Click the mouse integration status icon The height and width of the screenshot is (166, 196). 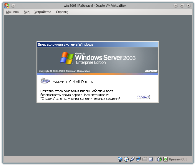click(160, 159)
